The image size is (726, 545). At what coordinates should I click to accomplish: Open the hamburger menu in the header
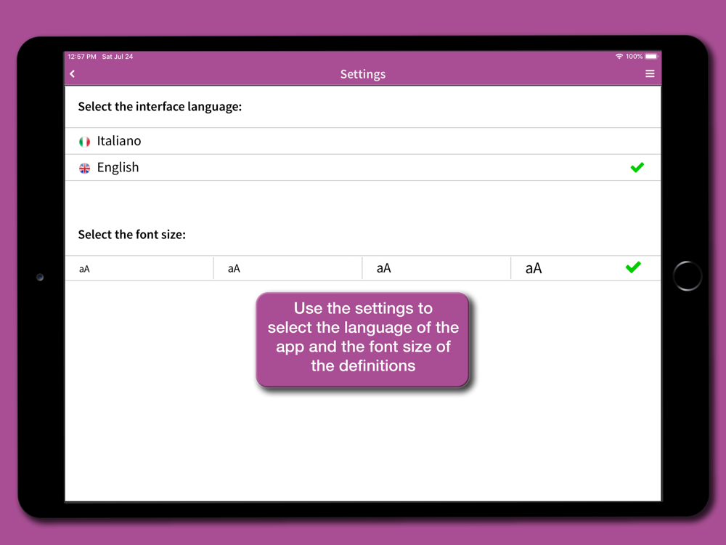[x=650, y=73]
